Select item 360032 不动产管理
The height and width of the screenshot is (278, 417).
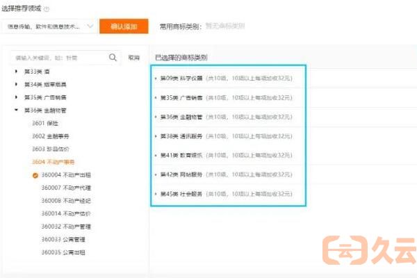click(x=66, y=227)
